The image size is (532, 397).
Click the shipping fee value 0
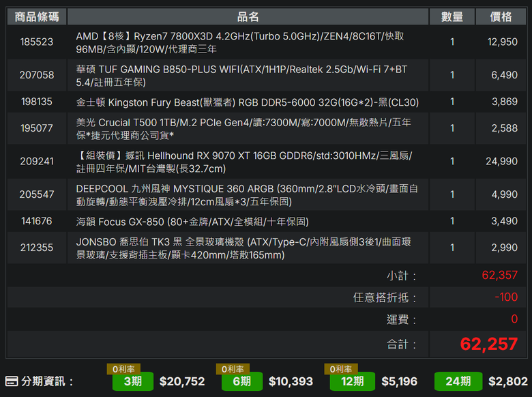pyautogui.click(x=514, y=319)
